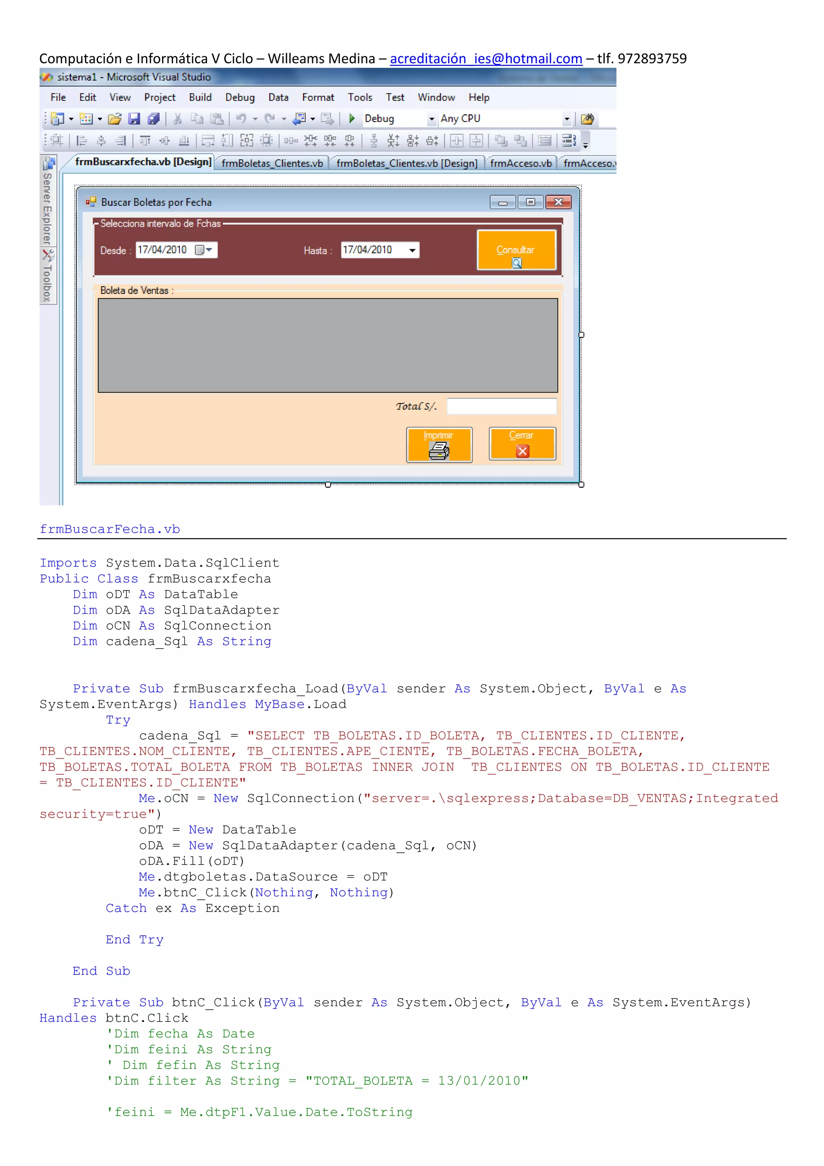Click the Save All icon
Screen dimensions: 824x1166
coord(153,119)
